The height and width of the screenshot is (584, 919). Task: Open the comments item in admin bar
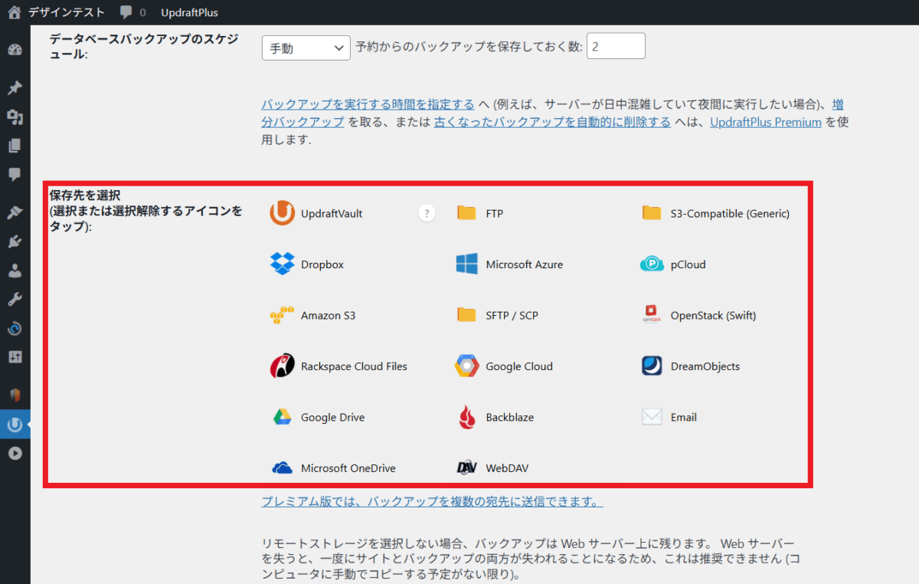coord(132,12)
